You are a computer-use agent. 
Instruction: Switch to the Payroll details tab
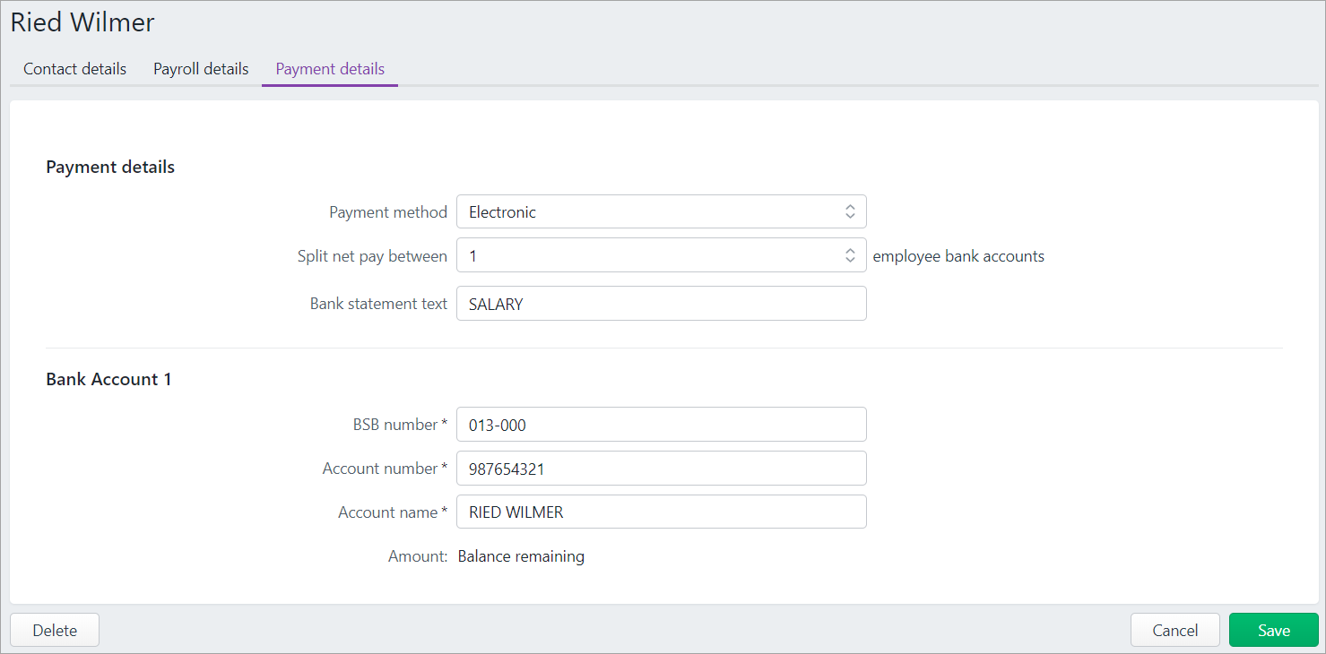200,68
